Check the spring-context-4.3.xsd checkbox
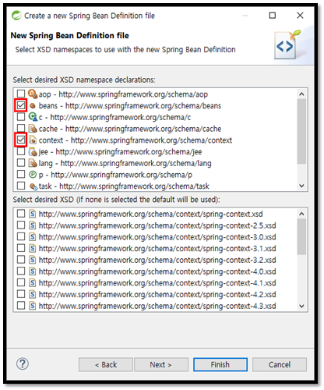The width and height of the screenshot is (324, 390). click(21, 306)
